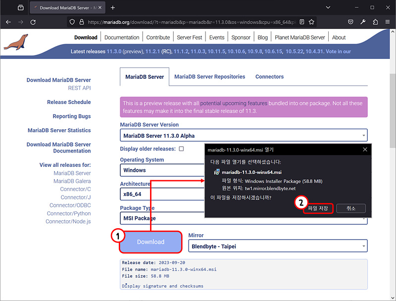Click the browser address bar URL
Viewport: 396px width, 301px height.
[x=192, y=22]
